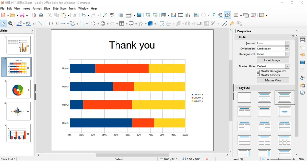Open the Animation sidebar star icon
The width and height of the screenshot is (307, 161).
tap(302, 55)
